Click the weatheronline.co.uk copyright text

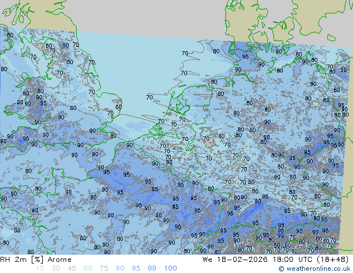pos(315,269)
